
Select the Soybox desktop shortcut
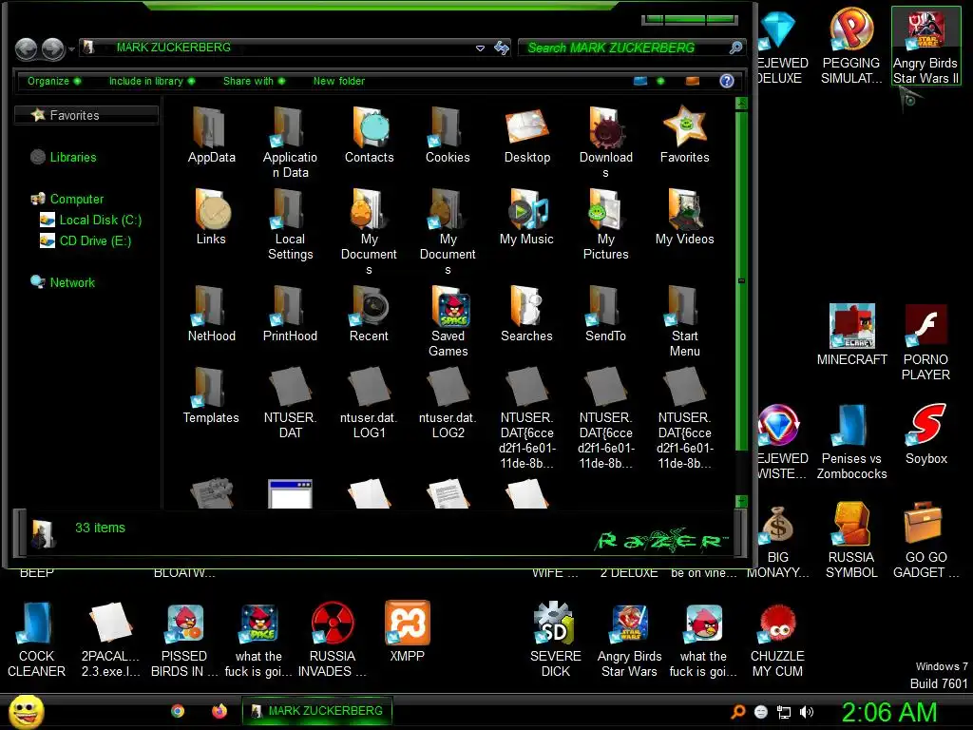pos(925,433)
